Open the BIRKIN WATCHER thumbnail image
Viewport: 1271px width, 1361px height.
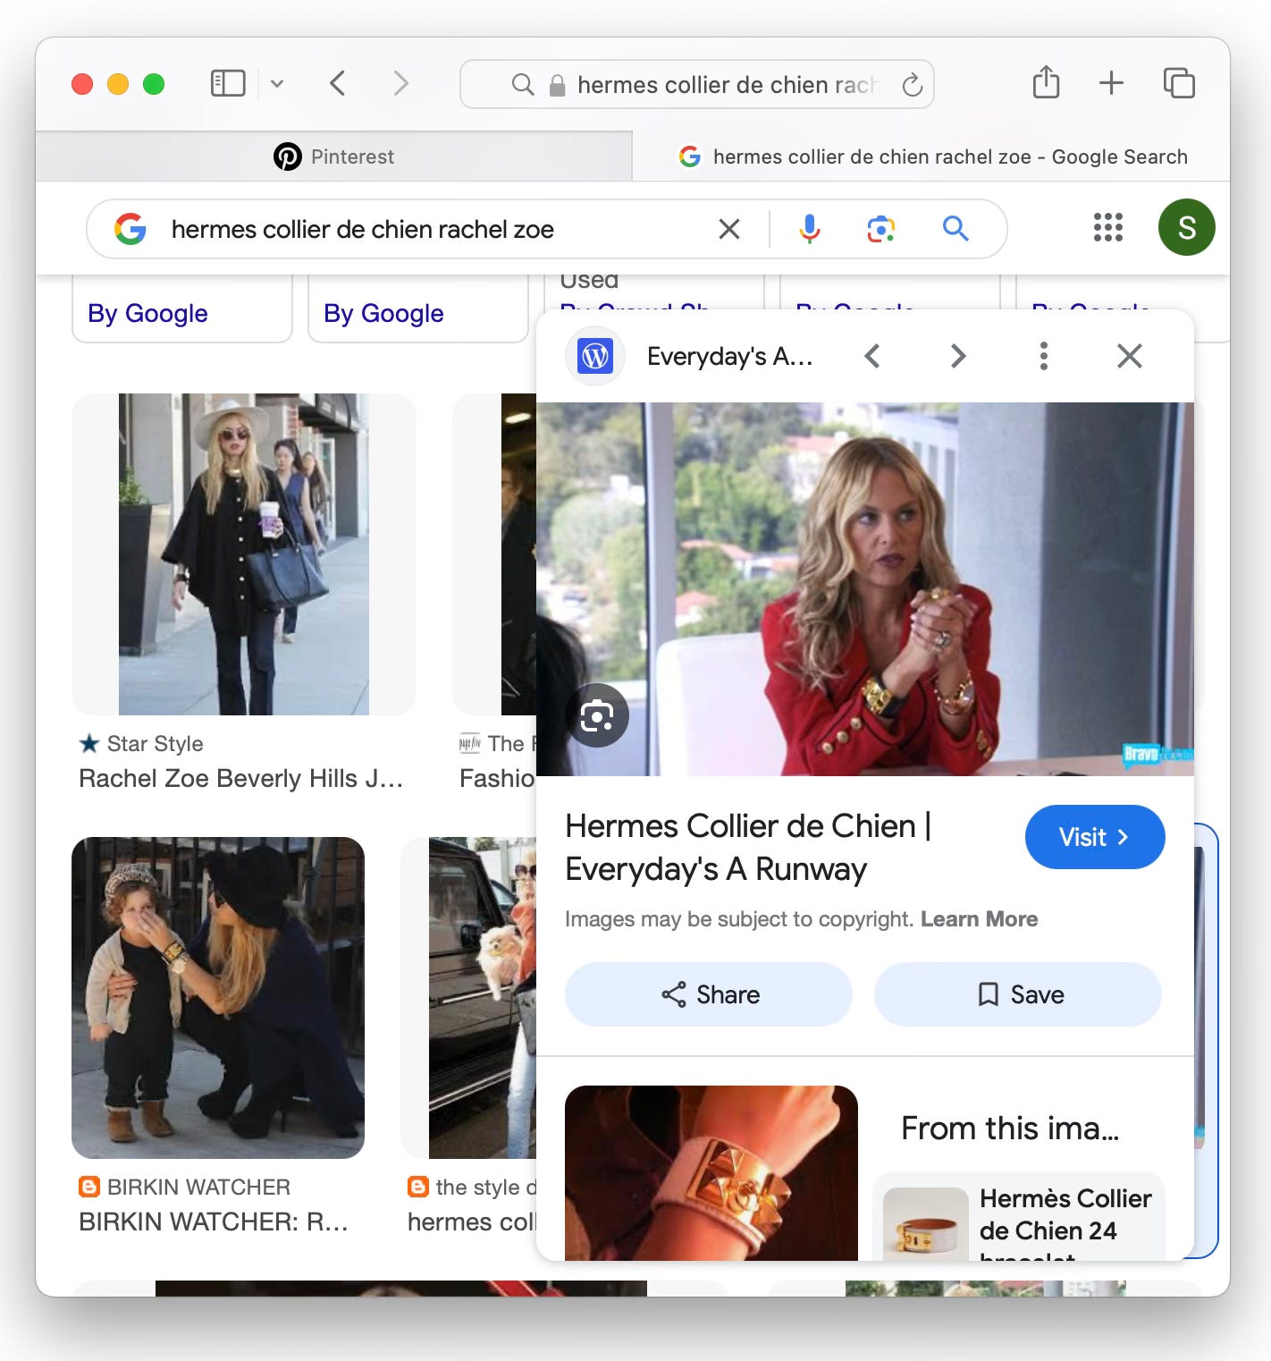tap(218, 998)
